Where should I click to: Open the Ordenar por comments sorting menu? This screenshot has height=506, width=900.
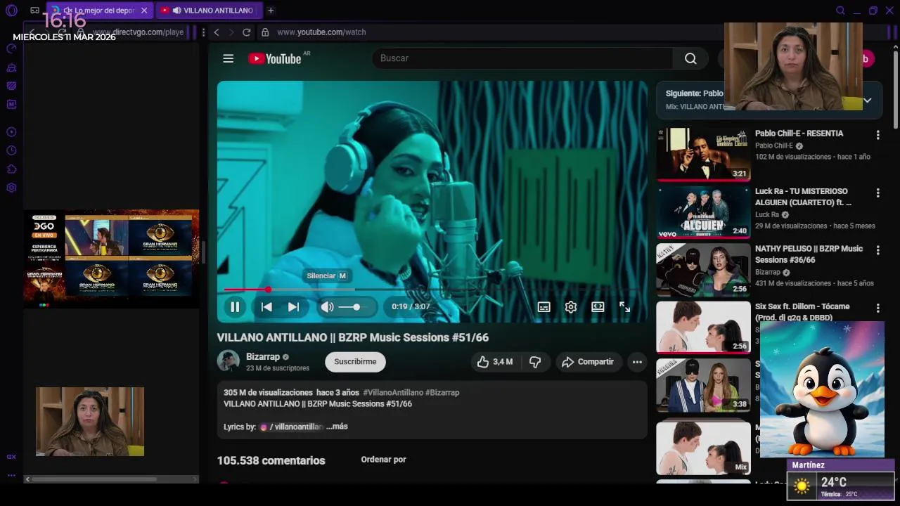[383, 460]
